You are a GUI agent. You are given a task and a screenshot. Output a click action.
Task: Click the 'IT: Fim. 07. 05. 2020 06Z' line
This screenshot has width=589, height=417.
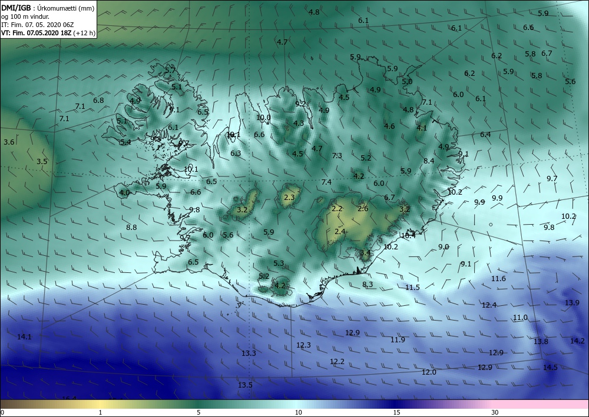tap(38, 25)
